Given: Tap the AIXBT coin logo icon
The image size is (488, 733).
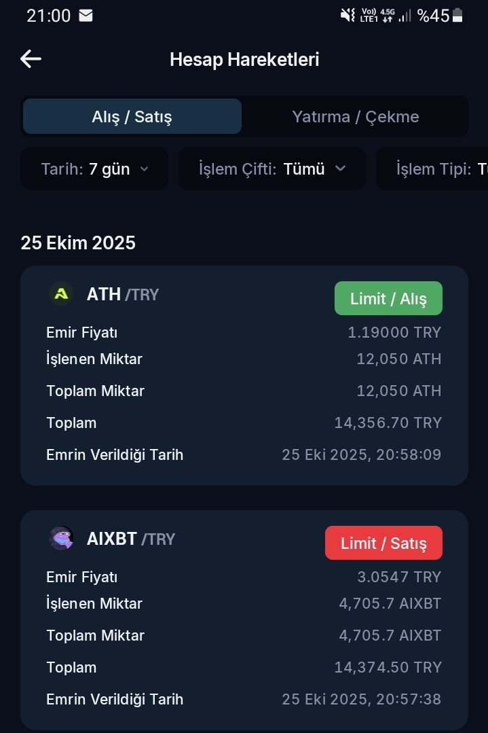Looking at the screenshot, I should (62, 539).
